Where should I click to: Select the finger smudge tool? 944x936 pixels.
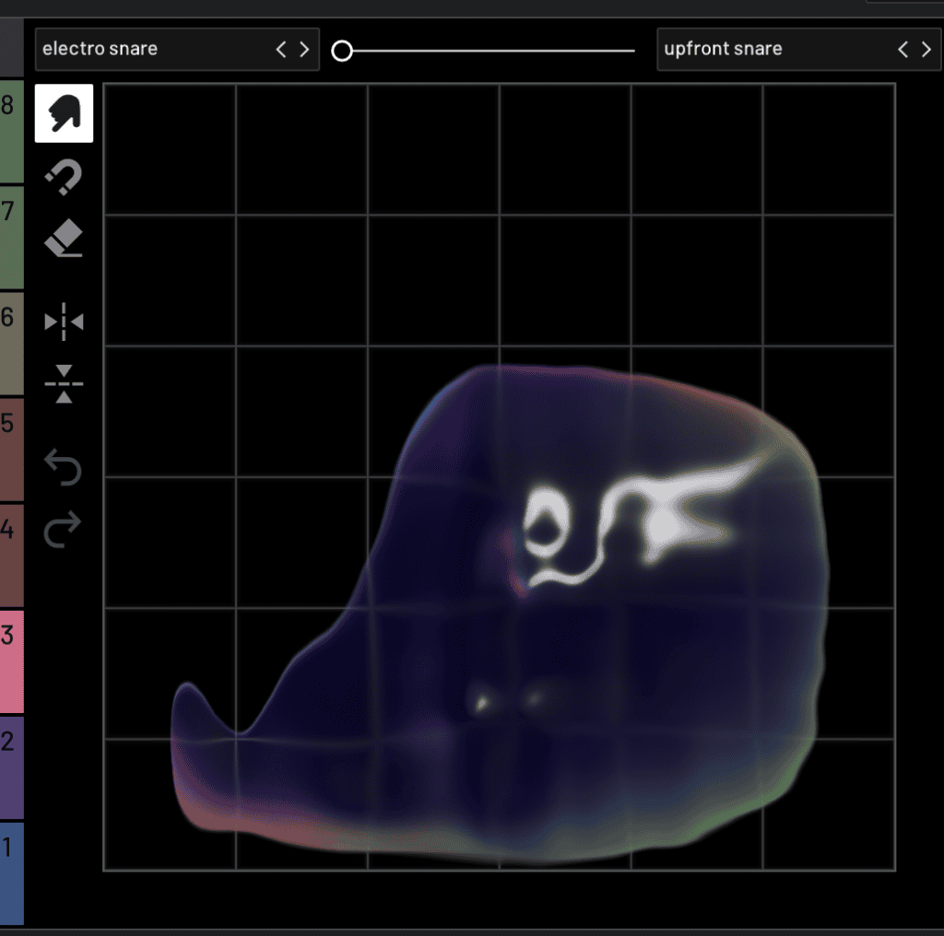pos(64,113)
